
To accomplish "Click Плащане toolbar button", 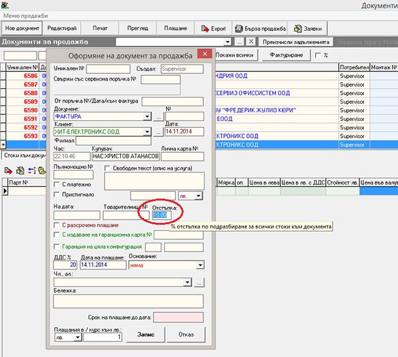I will pos(175,29).
